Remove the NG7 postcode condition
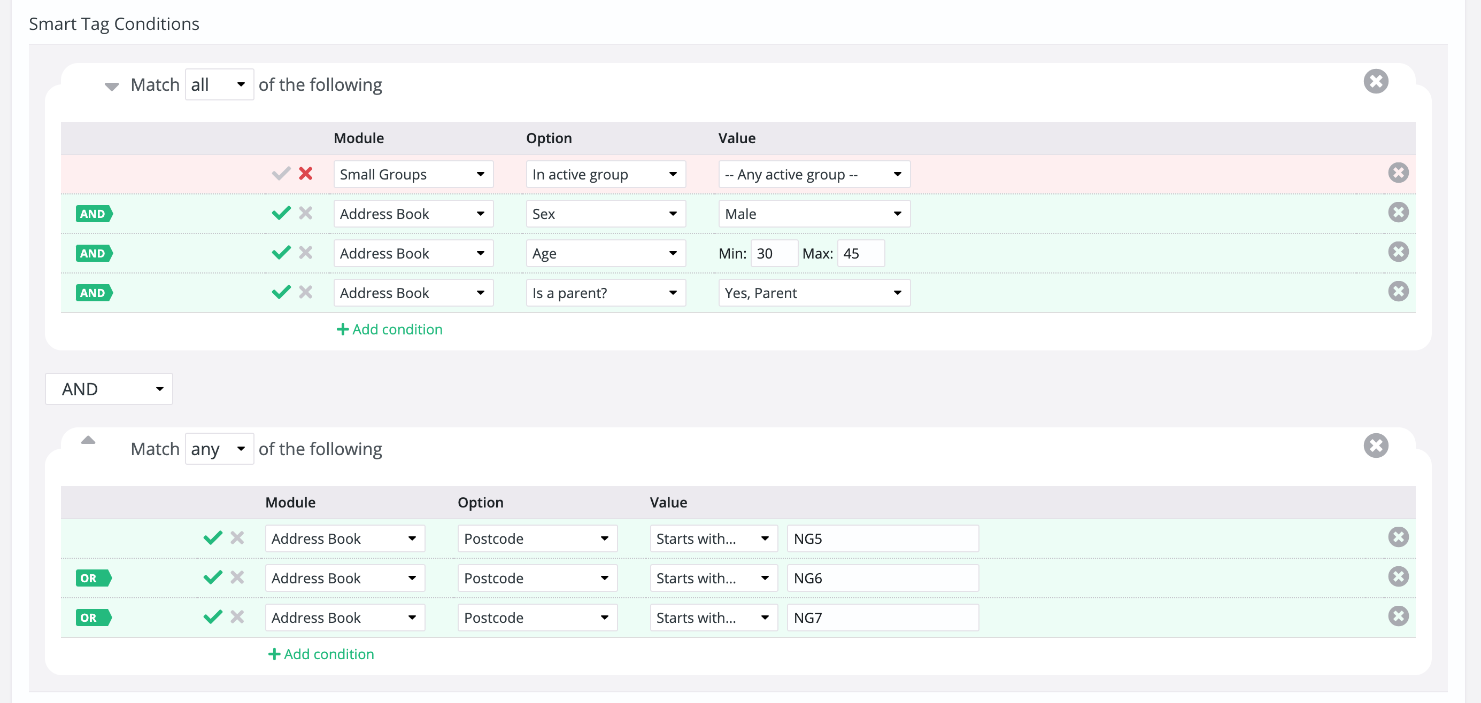Screen dimensions: 1481x703 (1398, 616)
